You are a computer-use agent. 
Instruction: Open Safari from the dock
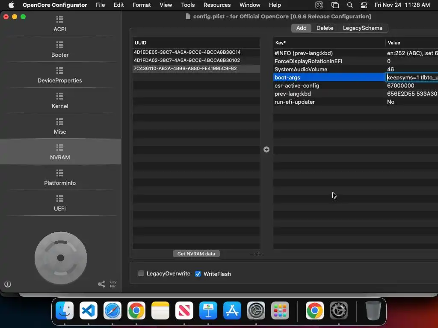pyautogui.click(x=112, y=310)
